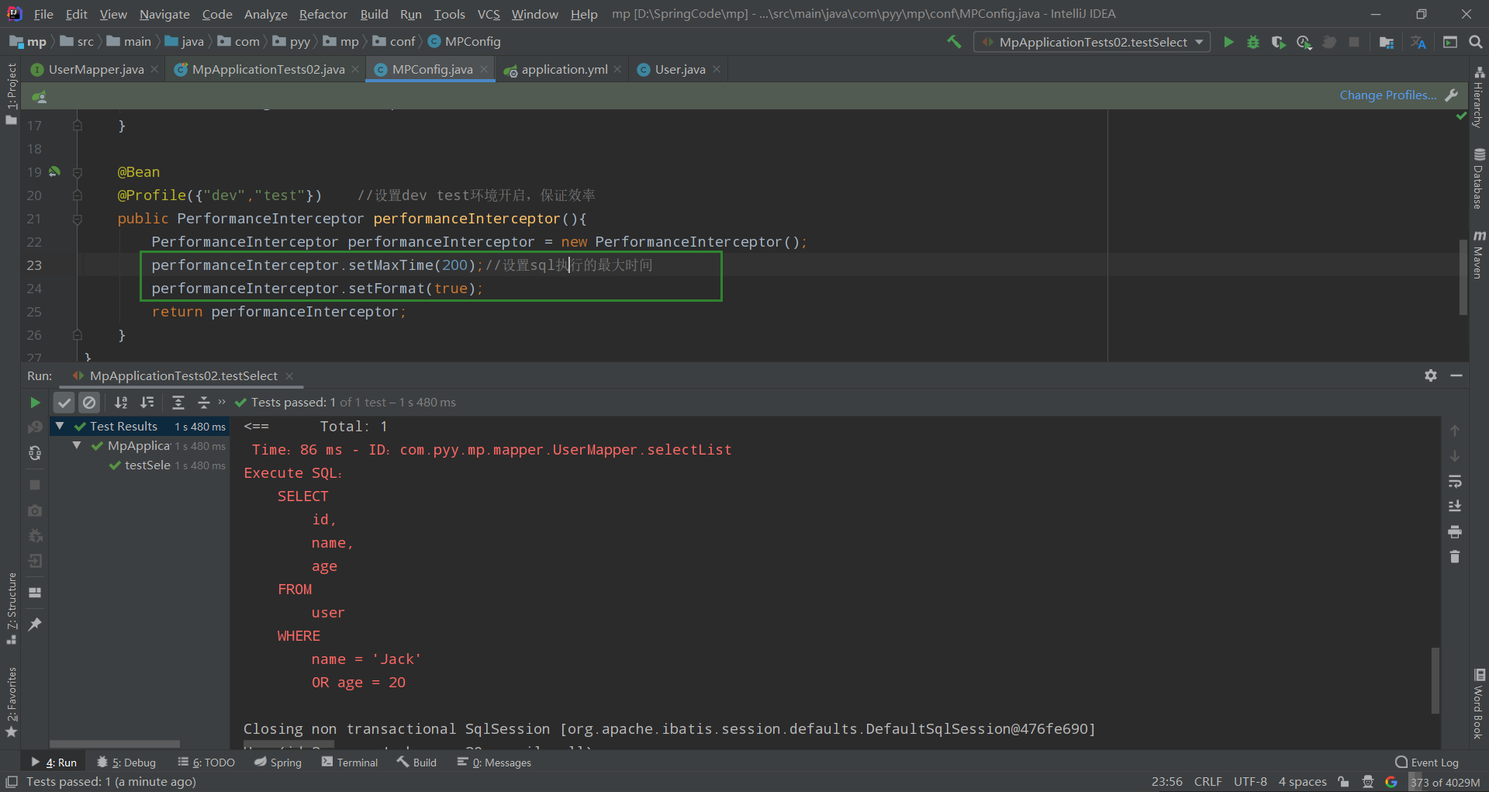Start debugging with the green bug icon
Screen dimensions: 1489x792
point(1253,42)
